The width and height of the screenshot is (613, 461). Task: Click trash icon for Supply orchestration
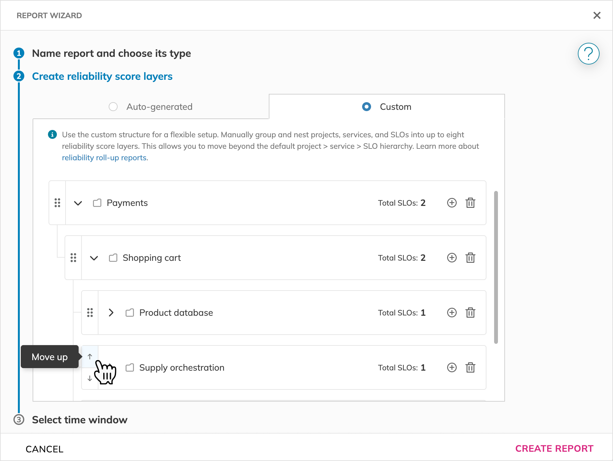coord(470,367)
